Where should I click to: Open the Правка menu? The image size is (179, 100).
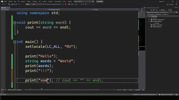tap(10, 1)
